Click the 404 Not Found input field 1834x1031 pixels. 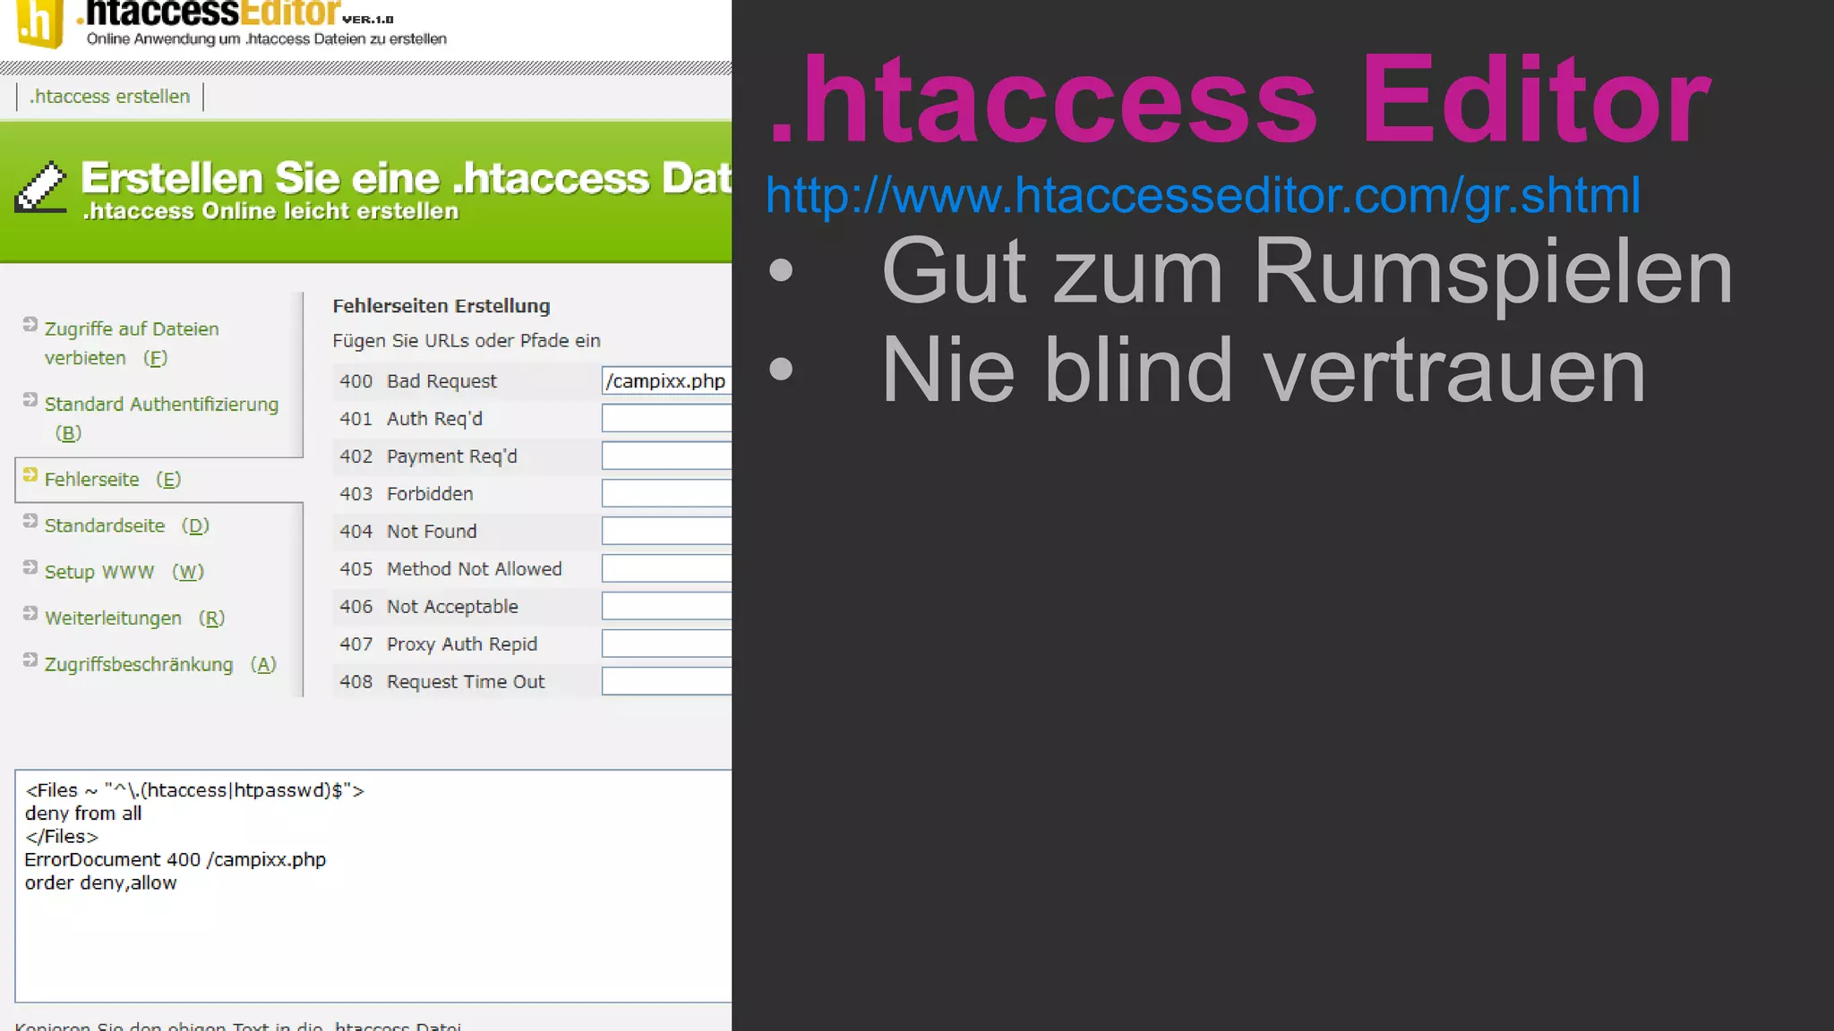(666, 531)
